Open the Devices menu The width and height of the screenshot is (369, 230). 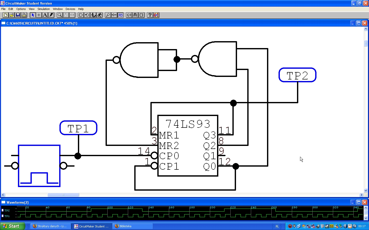point(70,9)
